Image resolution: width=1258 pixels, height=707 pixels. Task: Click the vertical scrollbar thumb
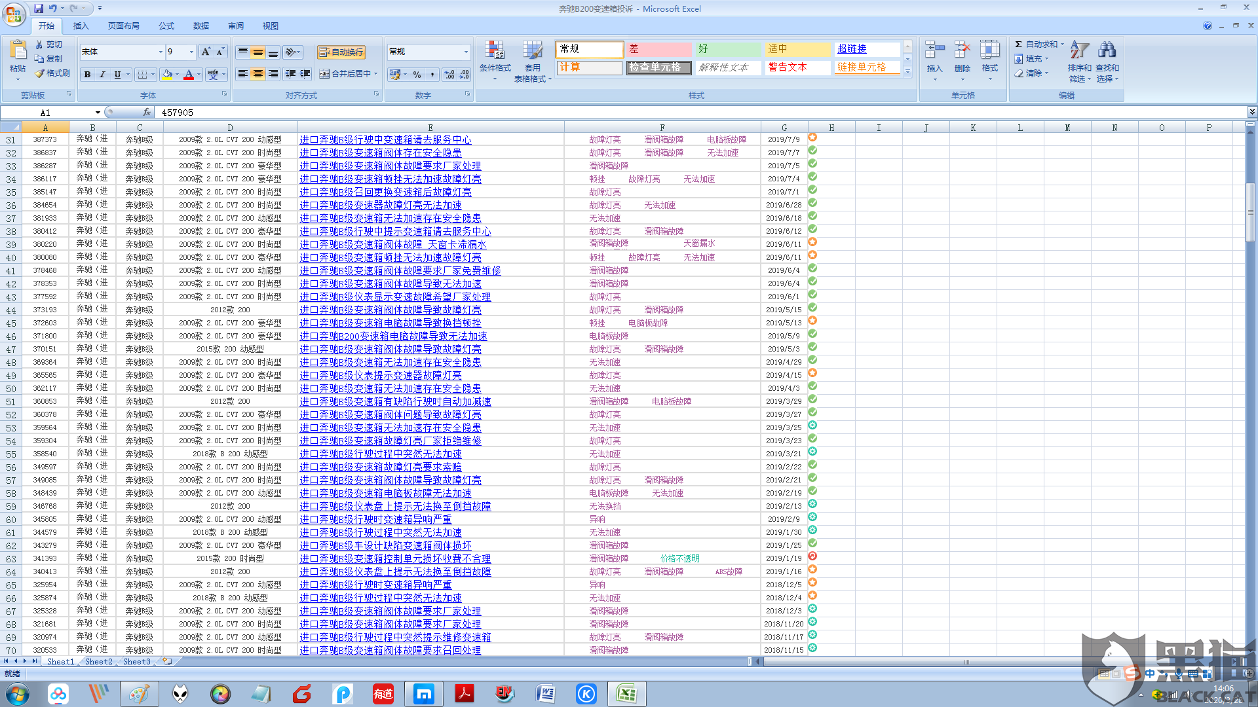1250,212
